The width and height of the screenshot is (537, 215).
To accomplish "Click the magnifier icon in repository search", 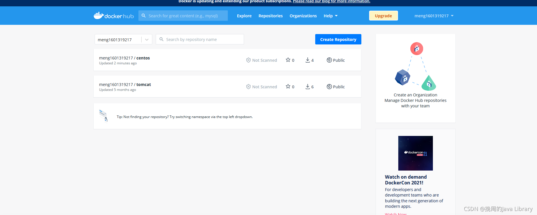I will [x=162, y=39].
